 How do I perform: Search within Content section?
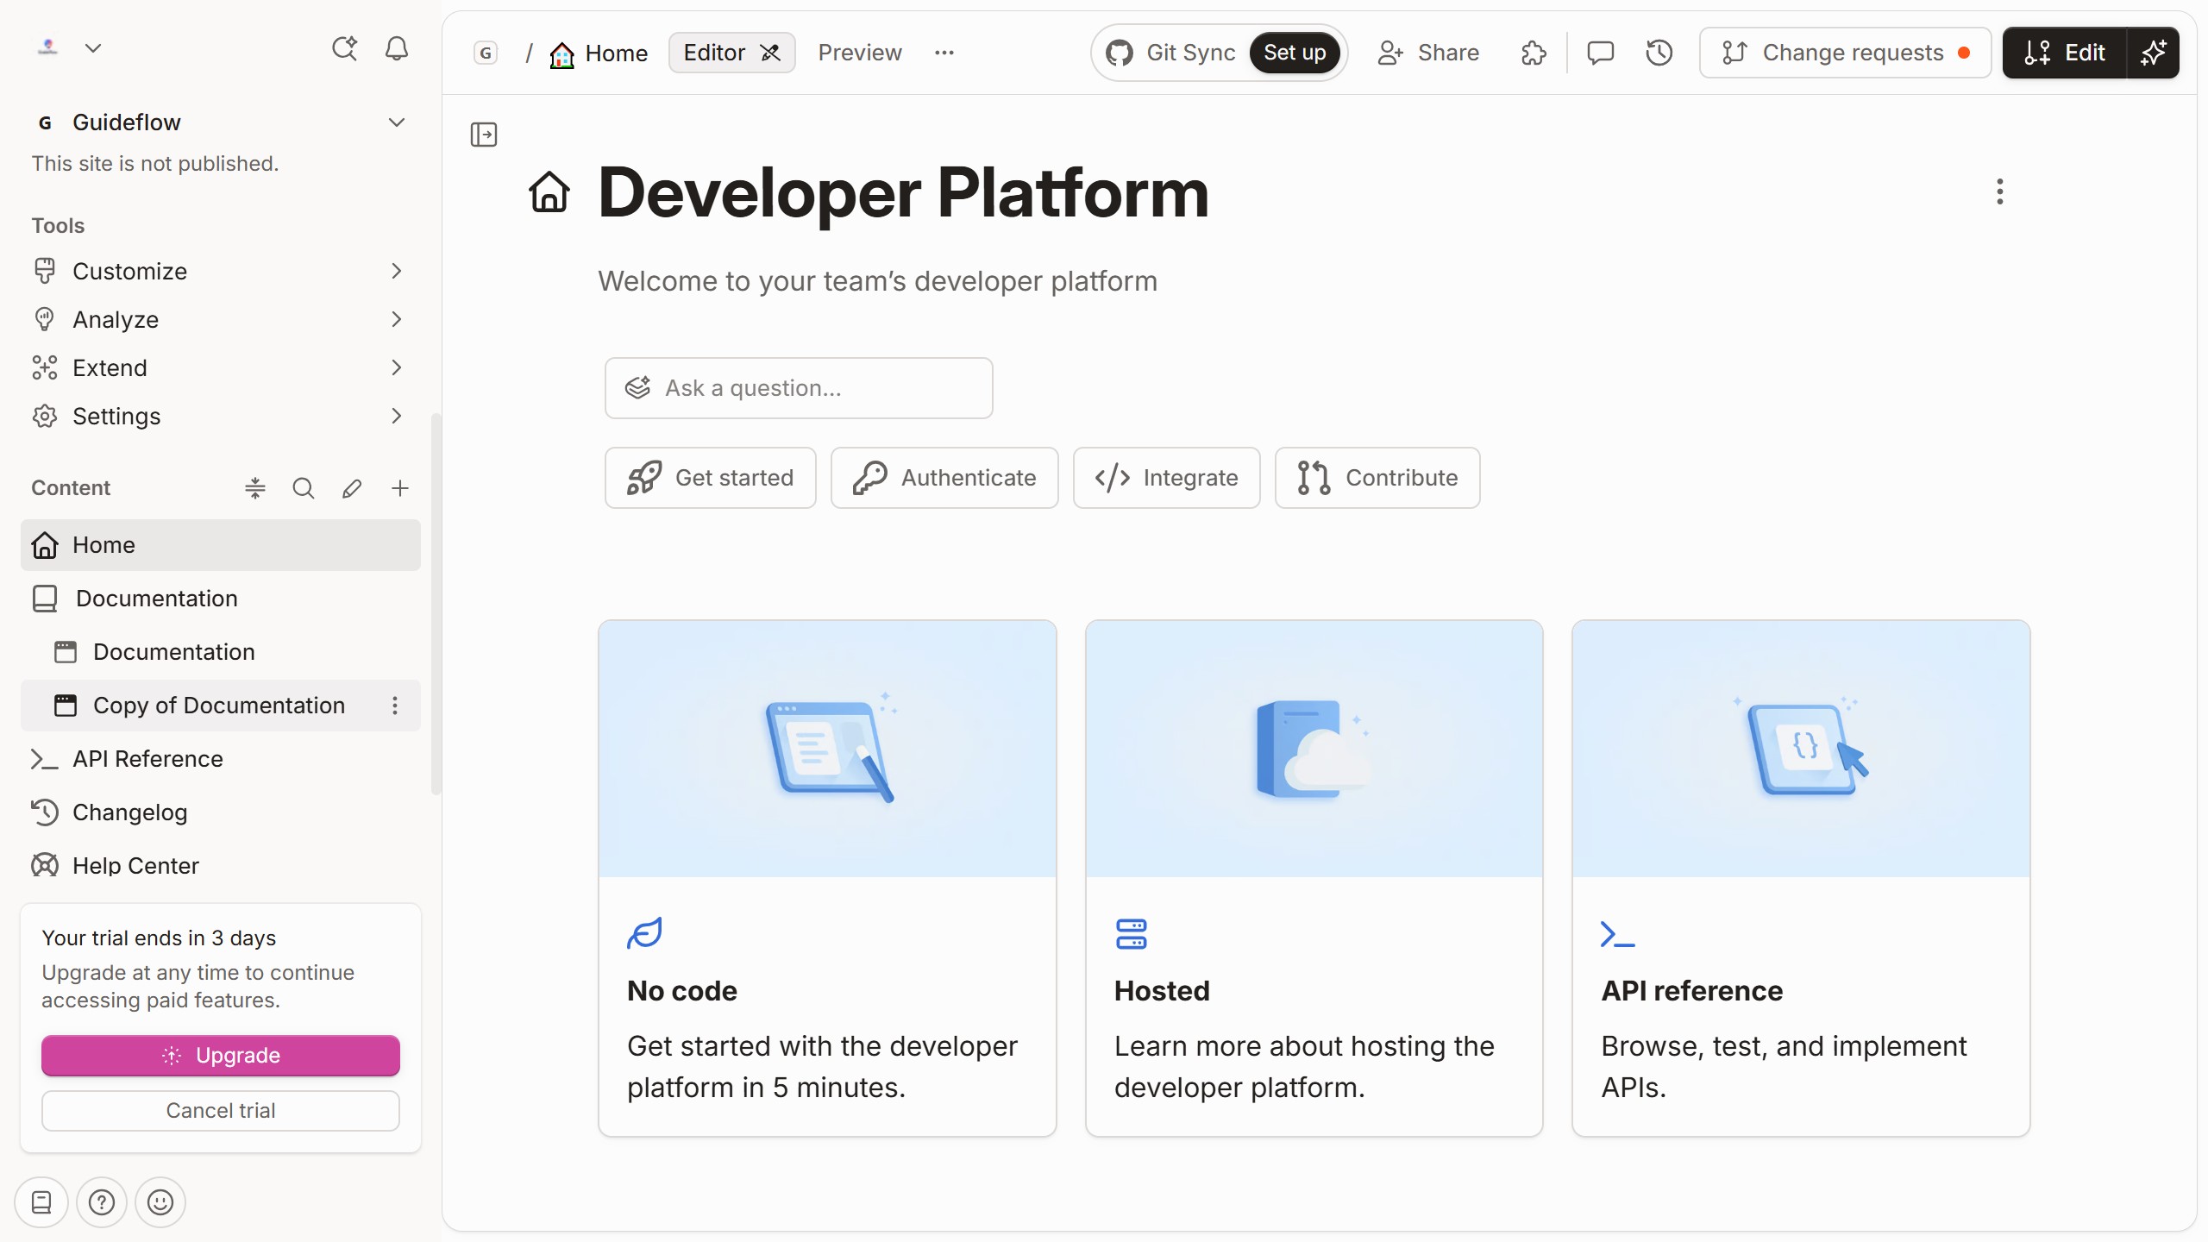[x=304, y=488]
